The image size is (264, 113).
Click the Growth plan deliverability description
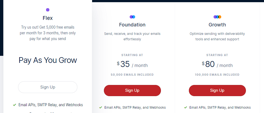click(x=217, y=36)
